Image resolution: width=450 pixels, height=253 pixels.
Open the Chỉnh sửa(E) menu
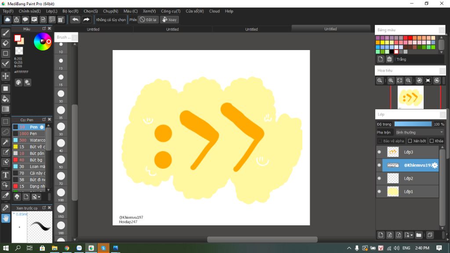click(x=29, y=11)
